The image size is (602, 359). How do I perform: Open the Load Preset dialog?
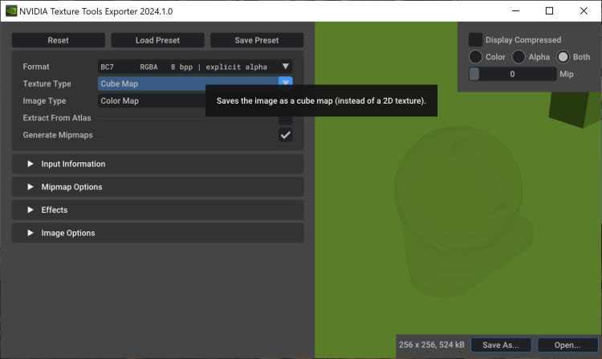pyautogui.click(x=157, y=40)
